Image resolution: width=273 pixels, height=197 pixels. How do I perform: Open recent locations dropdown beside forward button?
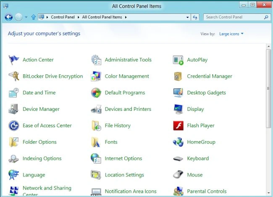tap(26, 17)
